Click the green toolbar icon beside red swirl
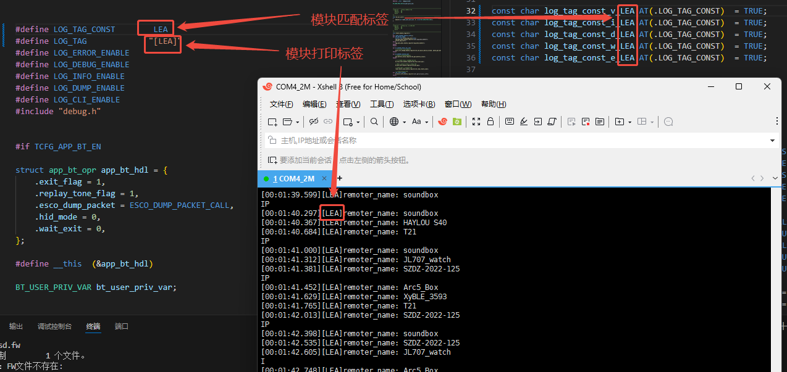 [457, 122]
